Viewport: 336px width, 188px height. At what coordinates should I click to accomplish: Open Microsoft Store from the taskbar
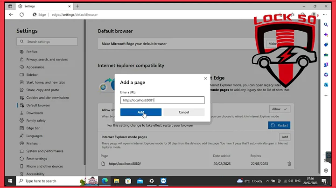(x=128, y=181)
